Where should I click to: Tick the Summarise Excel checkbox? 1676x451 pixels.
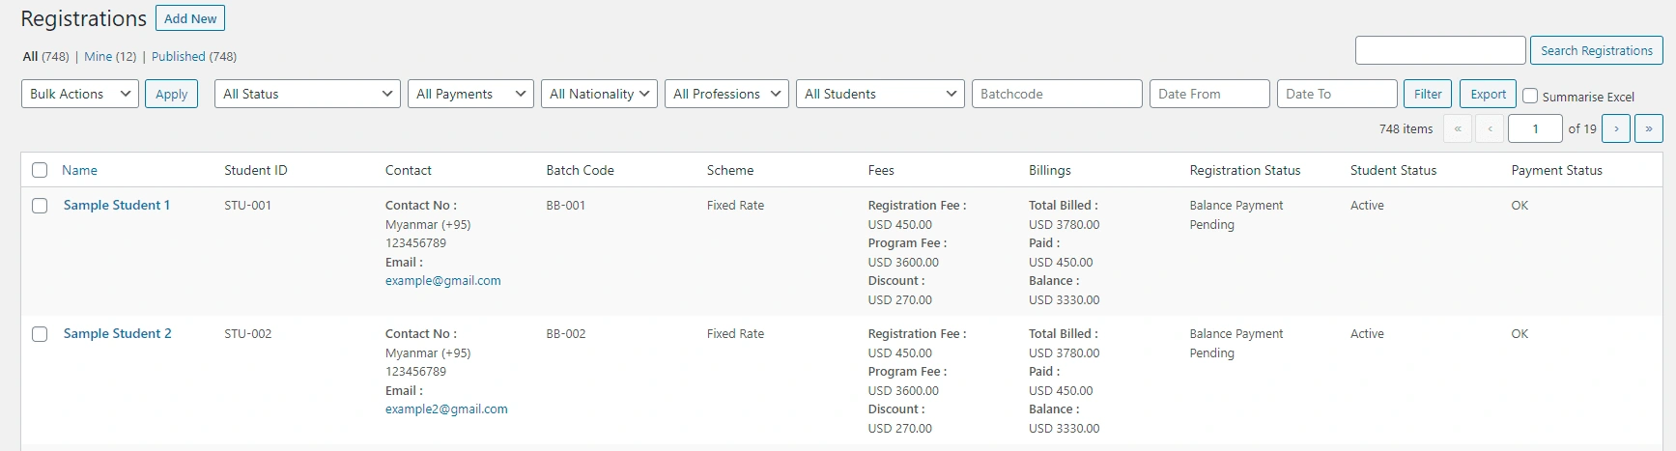pyautogui.click(x=1530, y=96)
